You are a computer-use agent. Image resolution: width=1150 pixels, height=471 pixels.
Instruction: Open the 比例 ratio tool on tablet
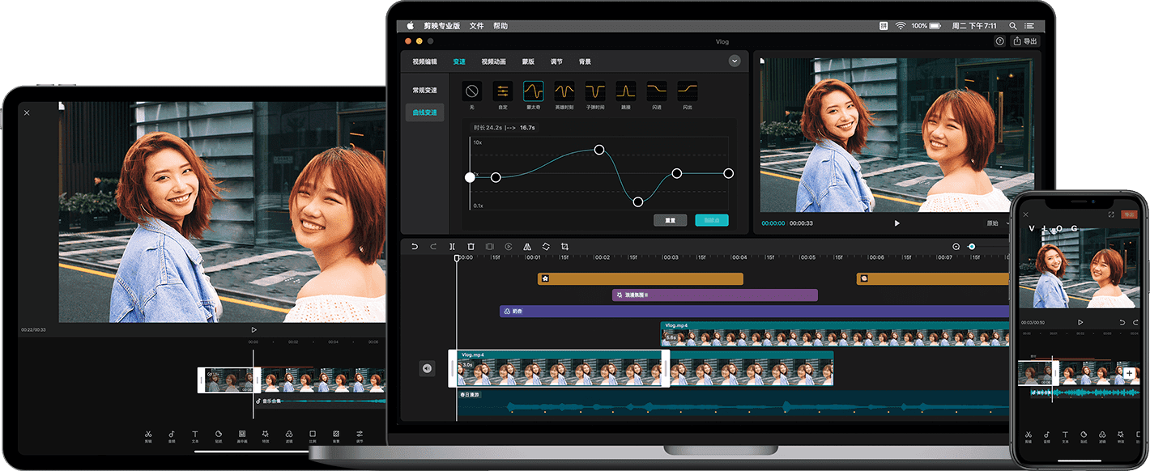point(313,437)
